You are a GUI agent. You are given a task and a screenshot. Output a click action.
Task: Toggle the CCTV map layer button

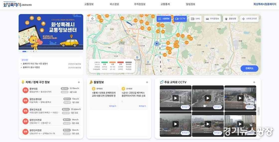coord(180,19)
